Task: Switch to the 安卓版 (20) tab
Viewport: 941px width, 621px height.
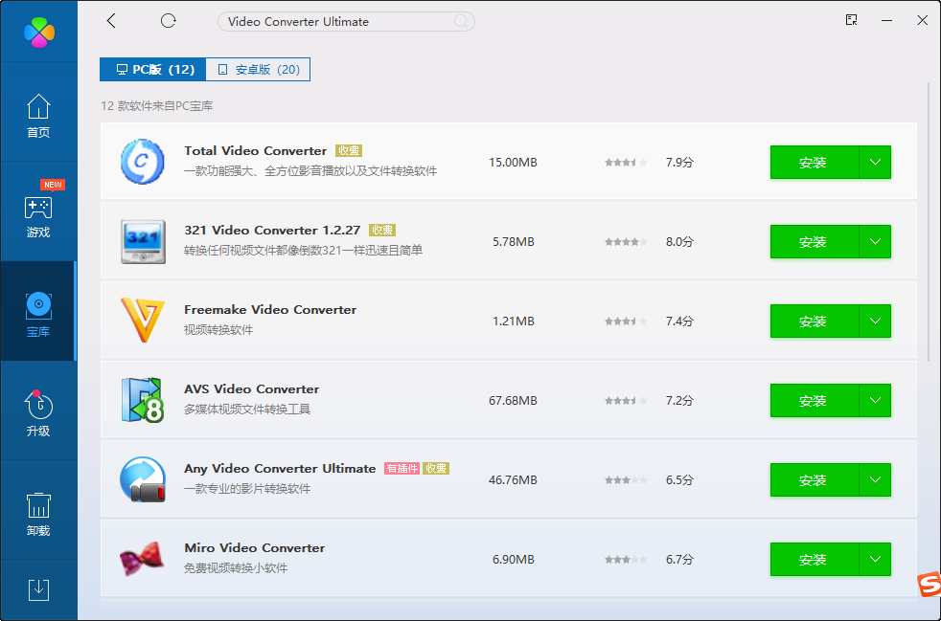Action: (x=258, y=70)
